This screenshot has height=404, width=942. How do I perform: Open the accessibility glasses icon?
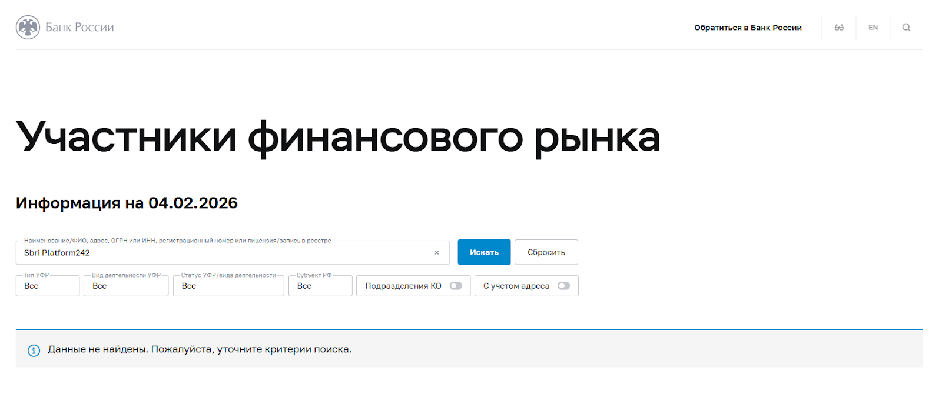839,28
